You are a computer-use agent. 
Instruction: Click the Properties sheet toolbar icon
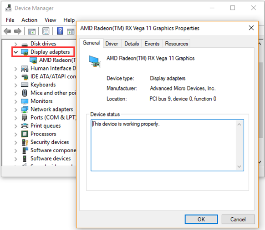(46, 31)
